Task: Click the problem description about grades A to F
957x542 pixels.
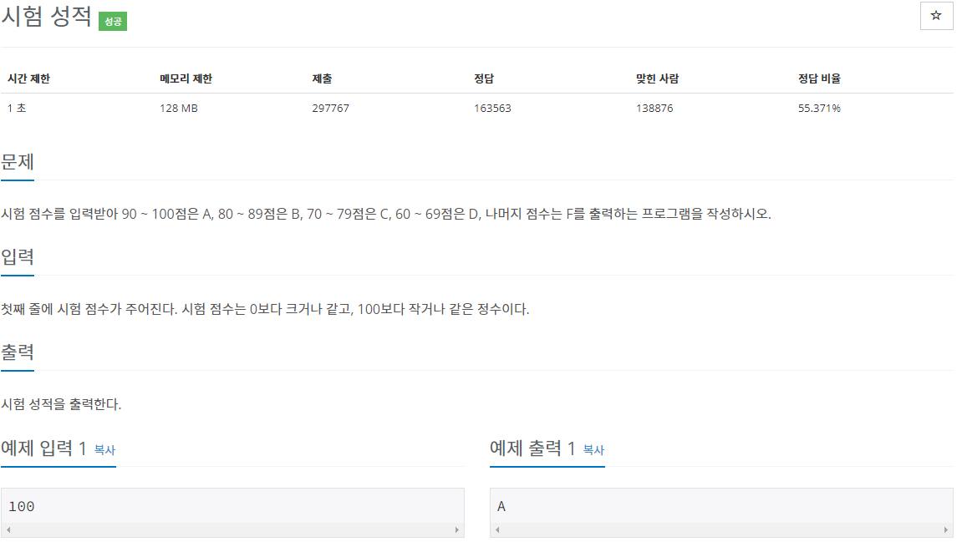Action: coord(386,214)
